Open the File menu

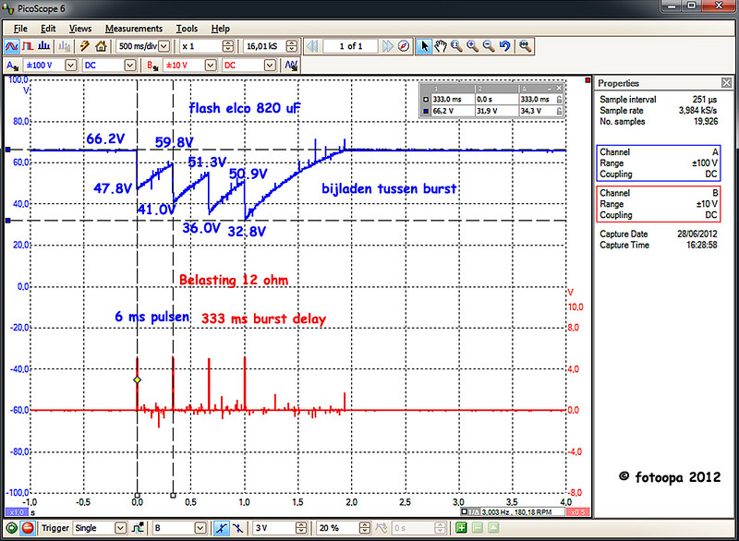pos(20,29)
